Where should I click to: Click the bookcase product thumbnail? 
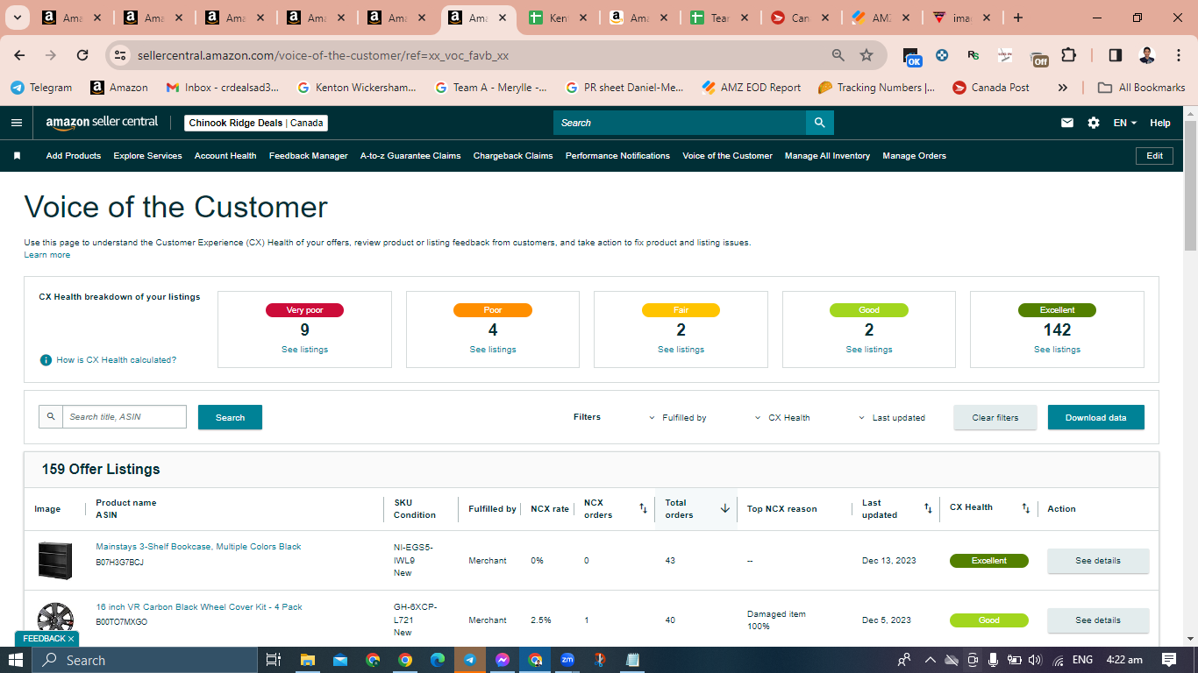(x=55, y=560)
